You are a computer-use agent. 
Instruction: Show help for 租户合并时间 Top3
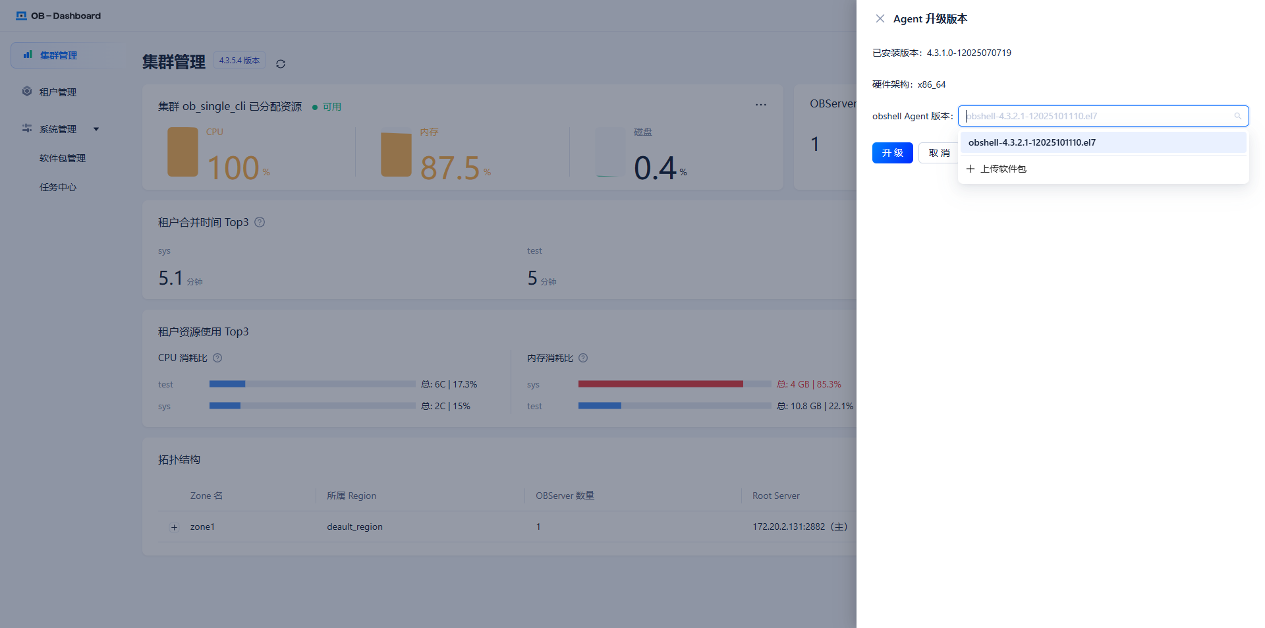point(260,222)
